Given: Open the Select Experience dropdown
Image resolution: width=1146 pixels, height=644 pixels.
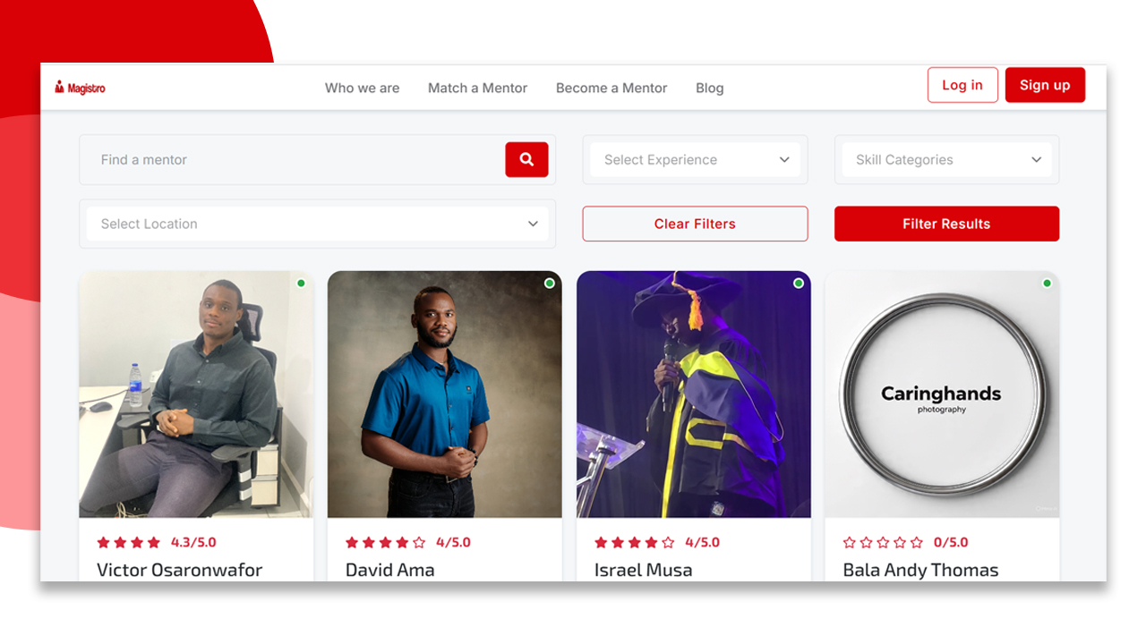Looking at the screenshot, I should [x=696, y=160].
